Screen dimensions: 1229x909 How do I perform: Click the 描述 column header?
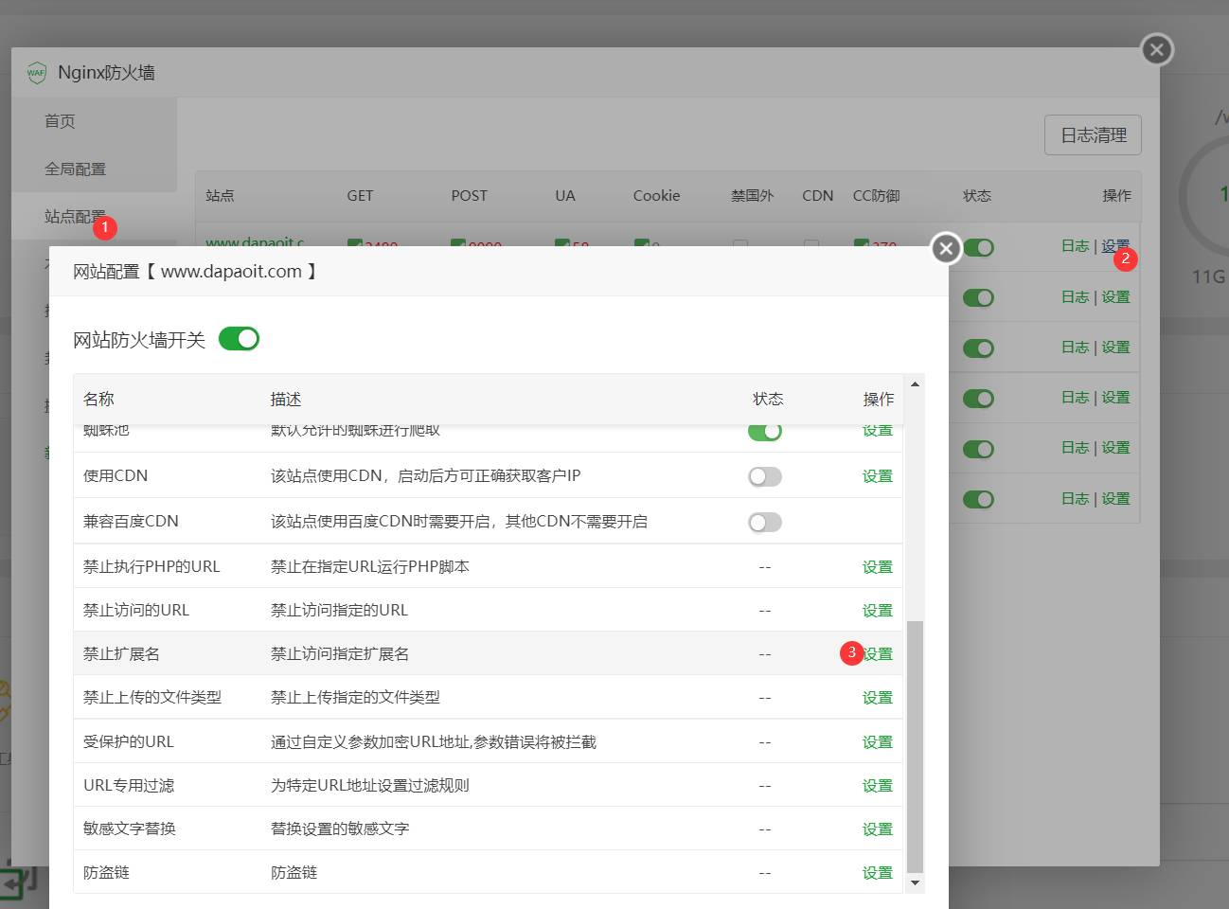(x=286, y=400)
